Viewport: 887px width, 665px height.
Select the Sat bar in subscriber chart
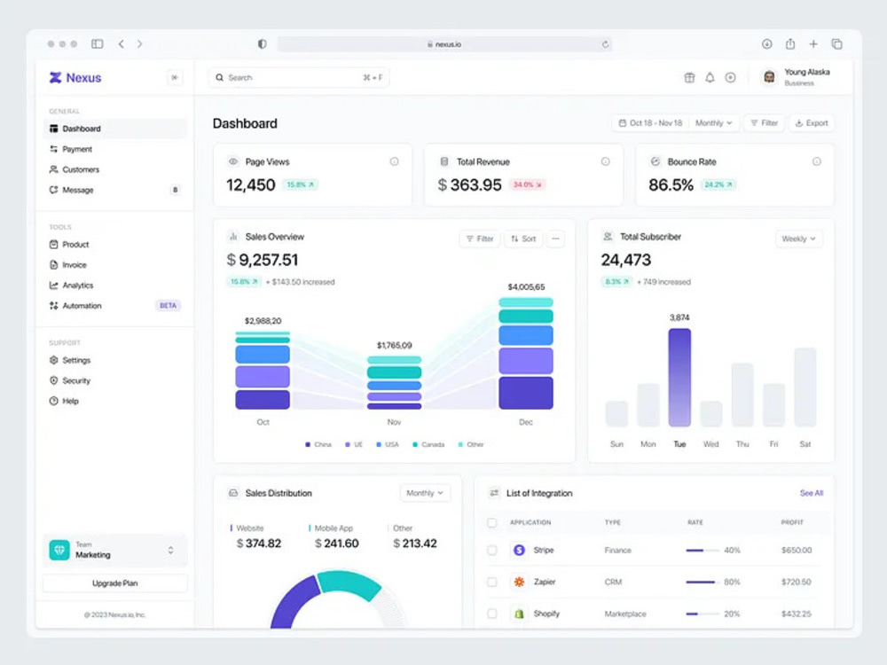tap(805, 387)
